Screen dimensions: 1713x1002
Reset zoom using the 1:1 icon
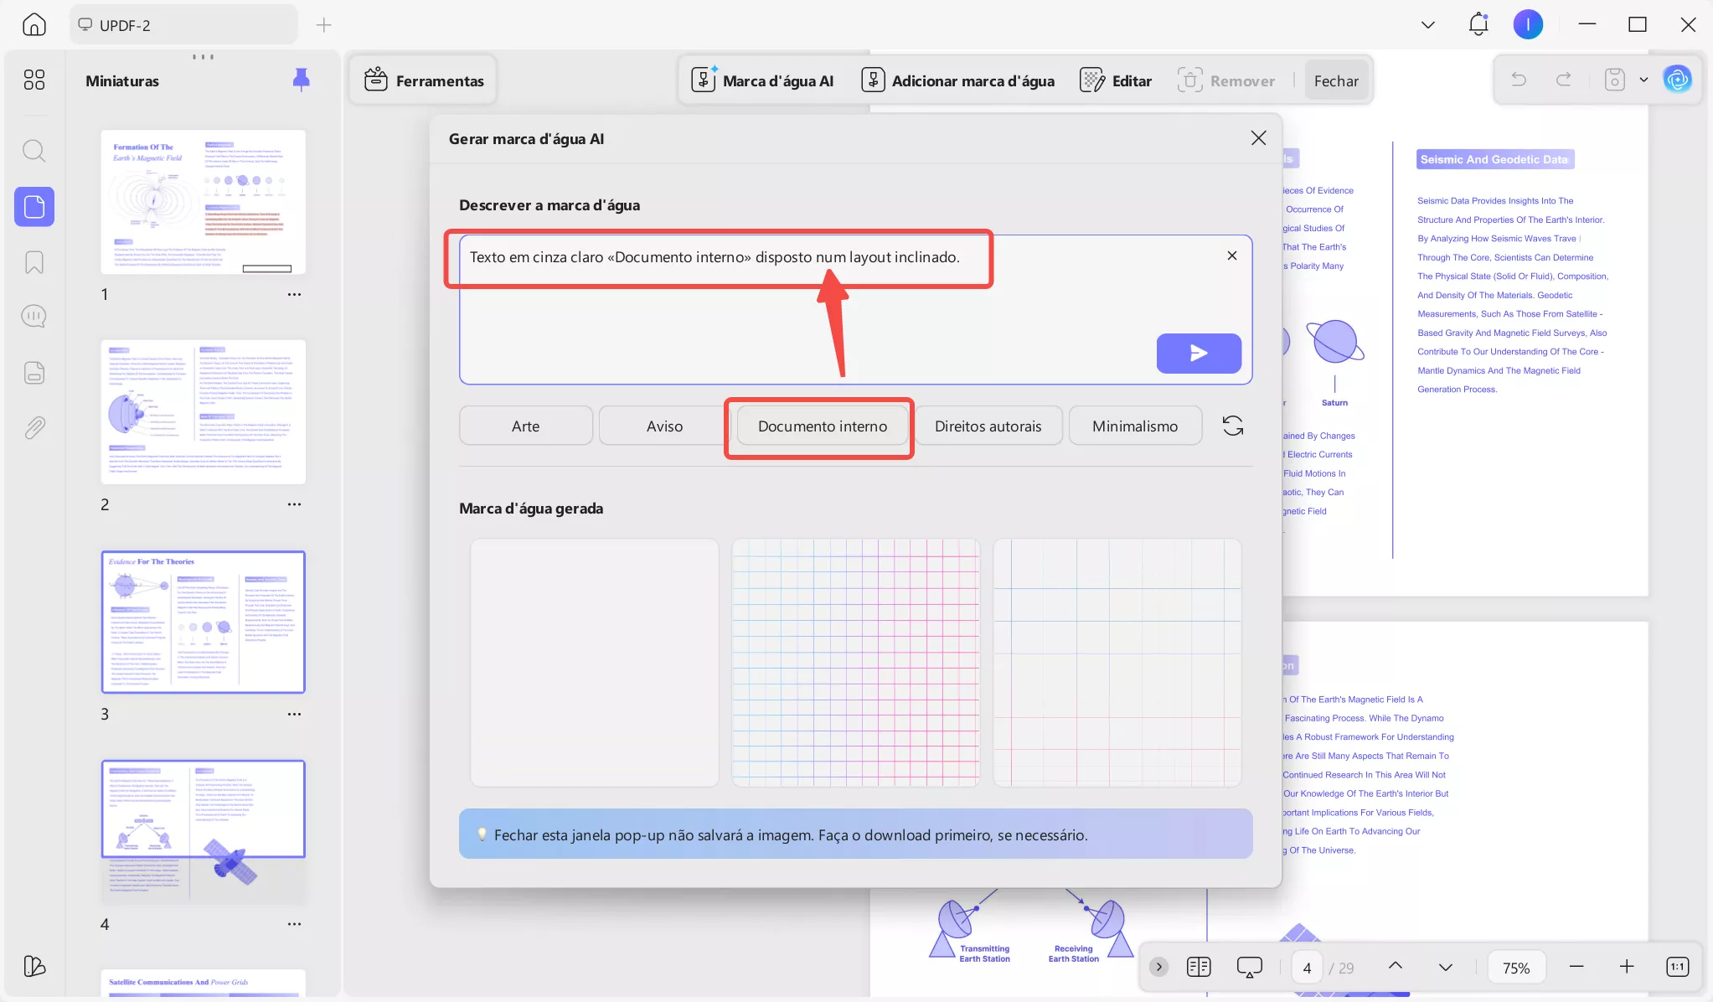coord(1676,967)
